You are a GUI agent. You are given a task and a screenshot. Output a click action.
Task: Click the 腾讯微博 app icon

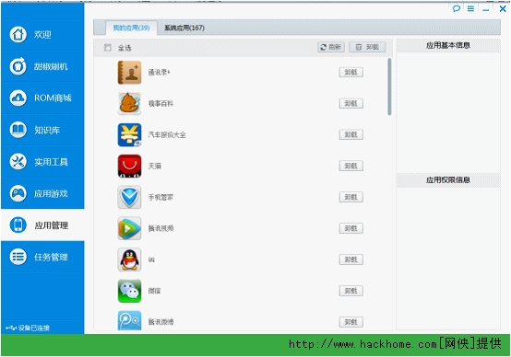[x=129, y=320]
